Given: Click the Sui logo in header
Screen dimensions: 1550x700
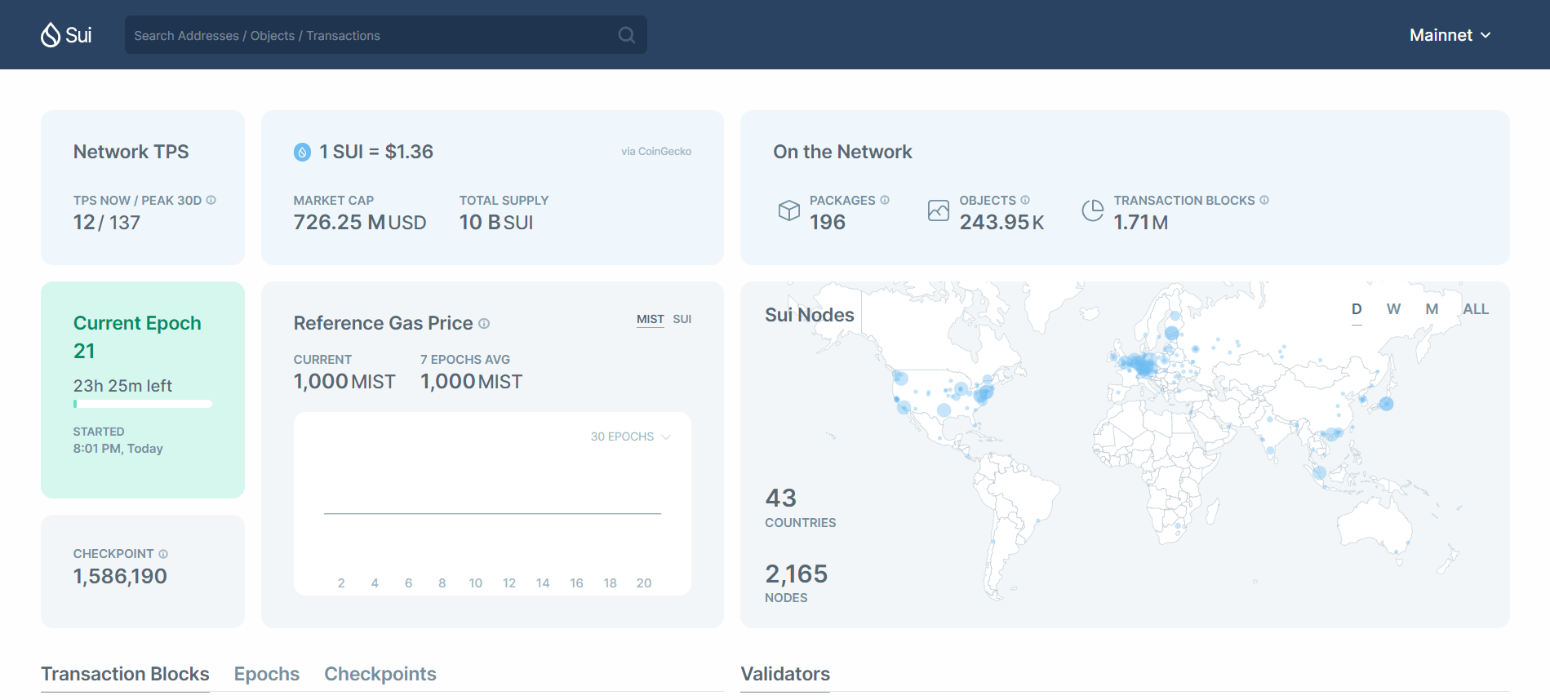Looking at the screenshot, I should pos(66,35).
